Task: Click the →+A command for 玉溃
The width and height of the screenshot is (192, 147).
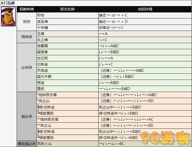Action: 103,34
